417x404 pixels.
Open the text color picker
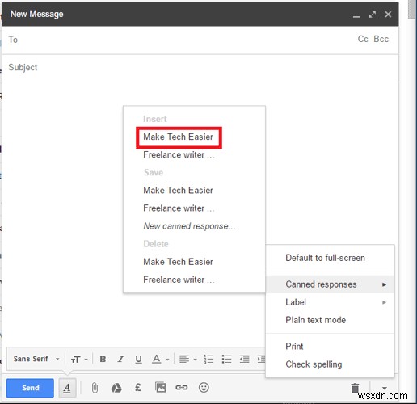tap(160, 359)
